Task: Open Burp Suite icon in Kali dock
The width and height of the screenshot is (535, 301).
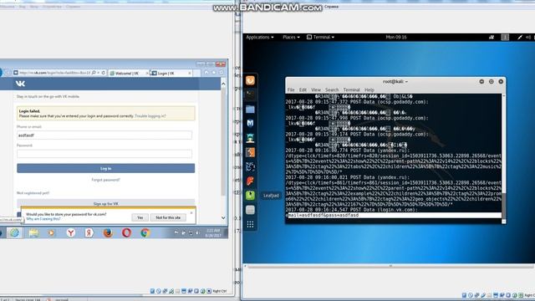Action: click(250, 152)
